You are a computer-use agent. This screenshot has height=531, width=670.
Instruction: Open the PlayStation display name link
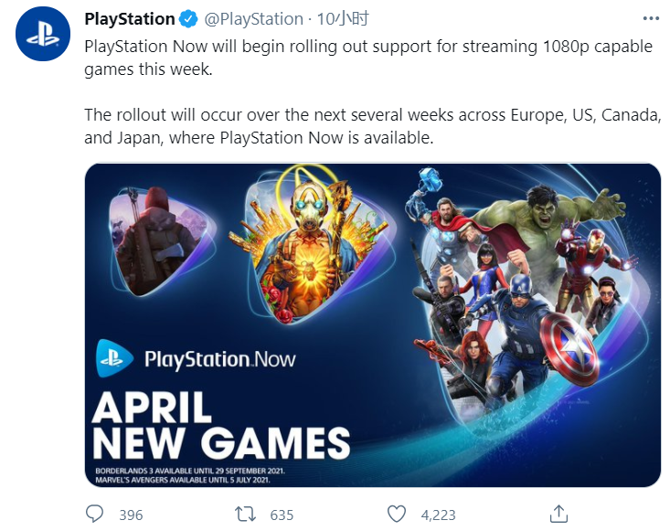click(129, 18)
